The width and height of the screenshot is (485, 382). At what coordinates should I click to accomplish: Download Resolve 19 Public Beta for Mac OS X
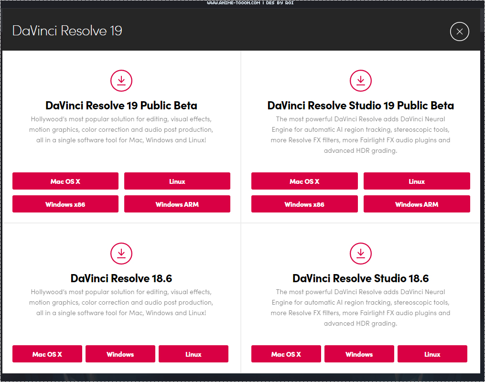(65, 181)
